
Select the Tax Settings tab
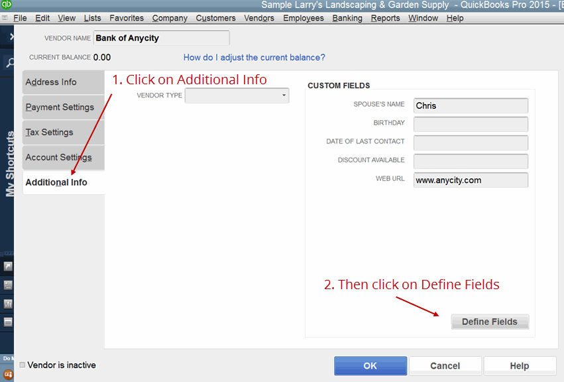point(49,133)
